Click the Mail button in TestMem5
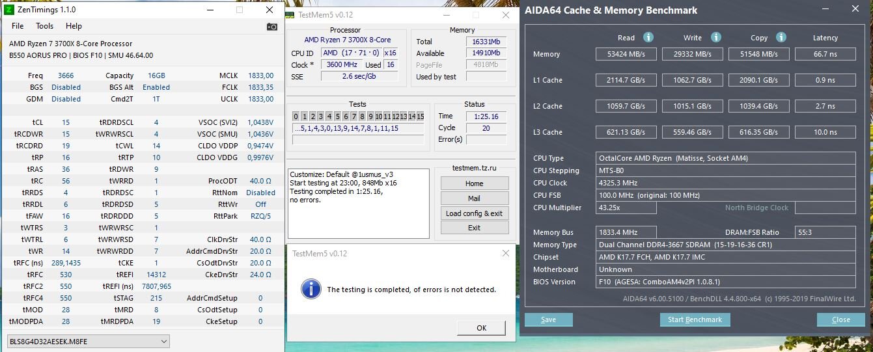 (x=474, y=198)
